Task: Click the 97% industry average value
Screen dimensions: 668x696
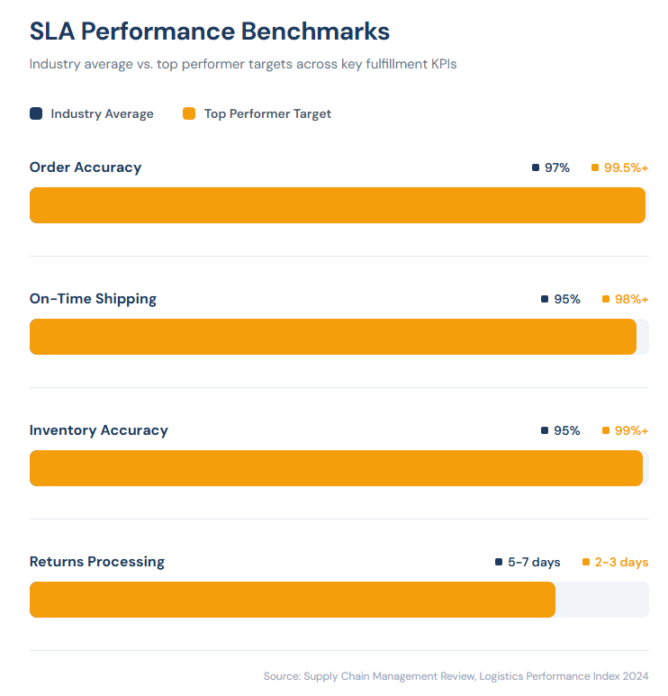Action: pos(557,167)
